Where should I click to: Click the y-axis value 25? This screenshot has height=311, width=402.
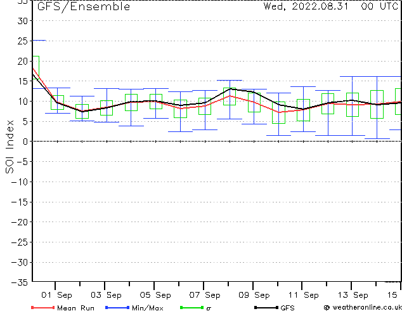pos(23,41)
